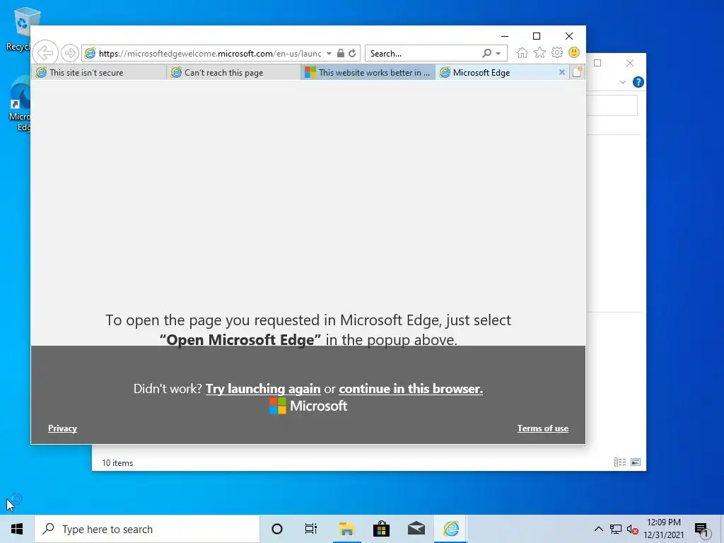
Task: Click the muted volume speaker icon
Action: [x=633, y=529]
